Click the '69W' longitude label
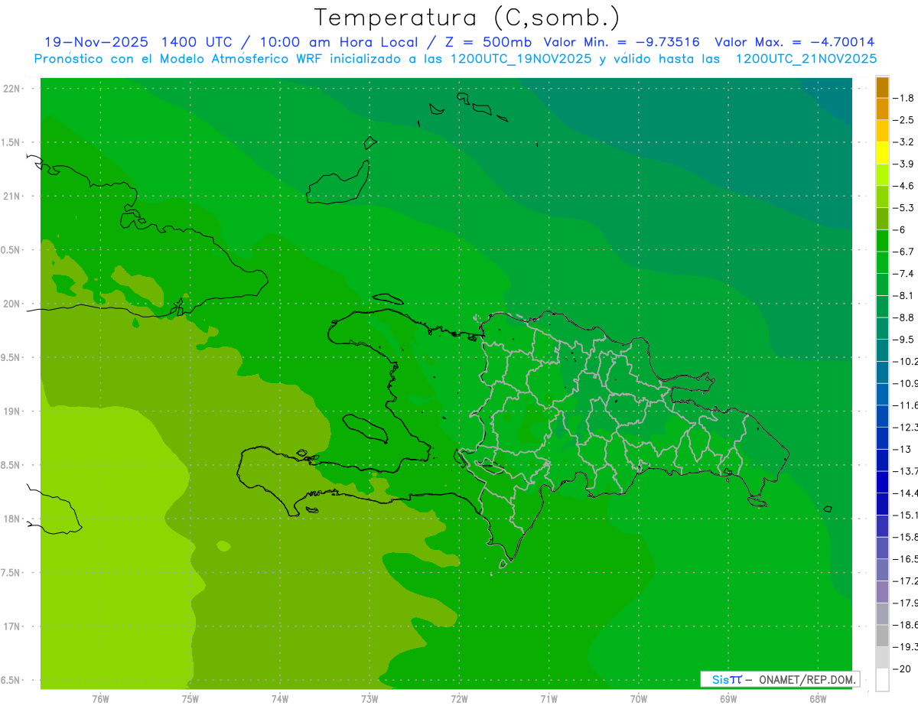 click(728, 698)
